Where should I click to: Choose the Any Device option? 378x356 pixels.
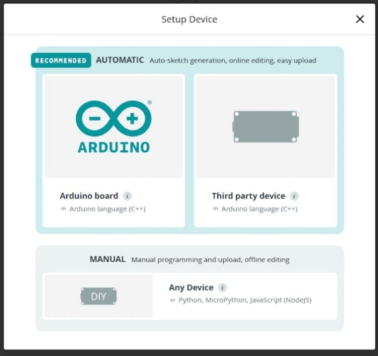(x=190, y=296)
